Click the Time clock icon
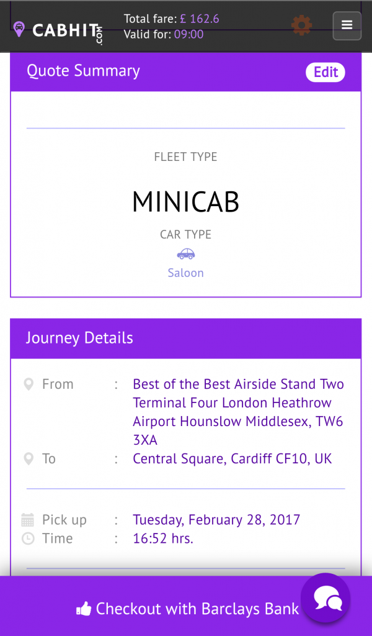The width and height of the screenshot is (372, 636). [29, 538]
